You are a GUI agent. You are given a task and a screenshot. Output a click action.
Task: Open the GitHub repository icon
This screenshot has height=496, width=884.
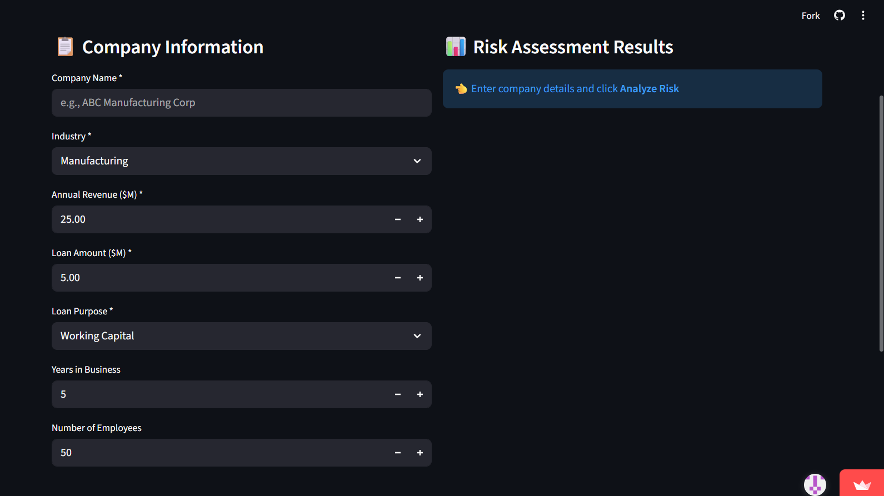click(839, 16)
